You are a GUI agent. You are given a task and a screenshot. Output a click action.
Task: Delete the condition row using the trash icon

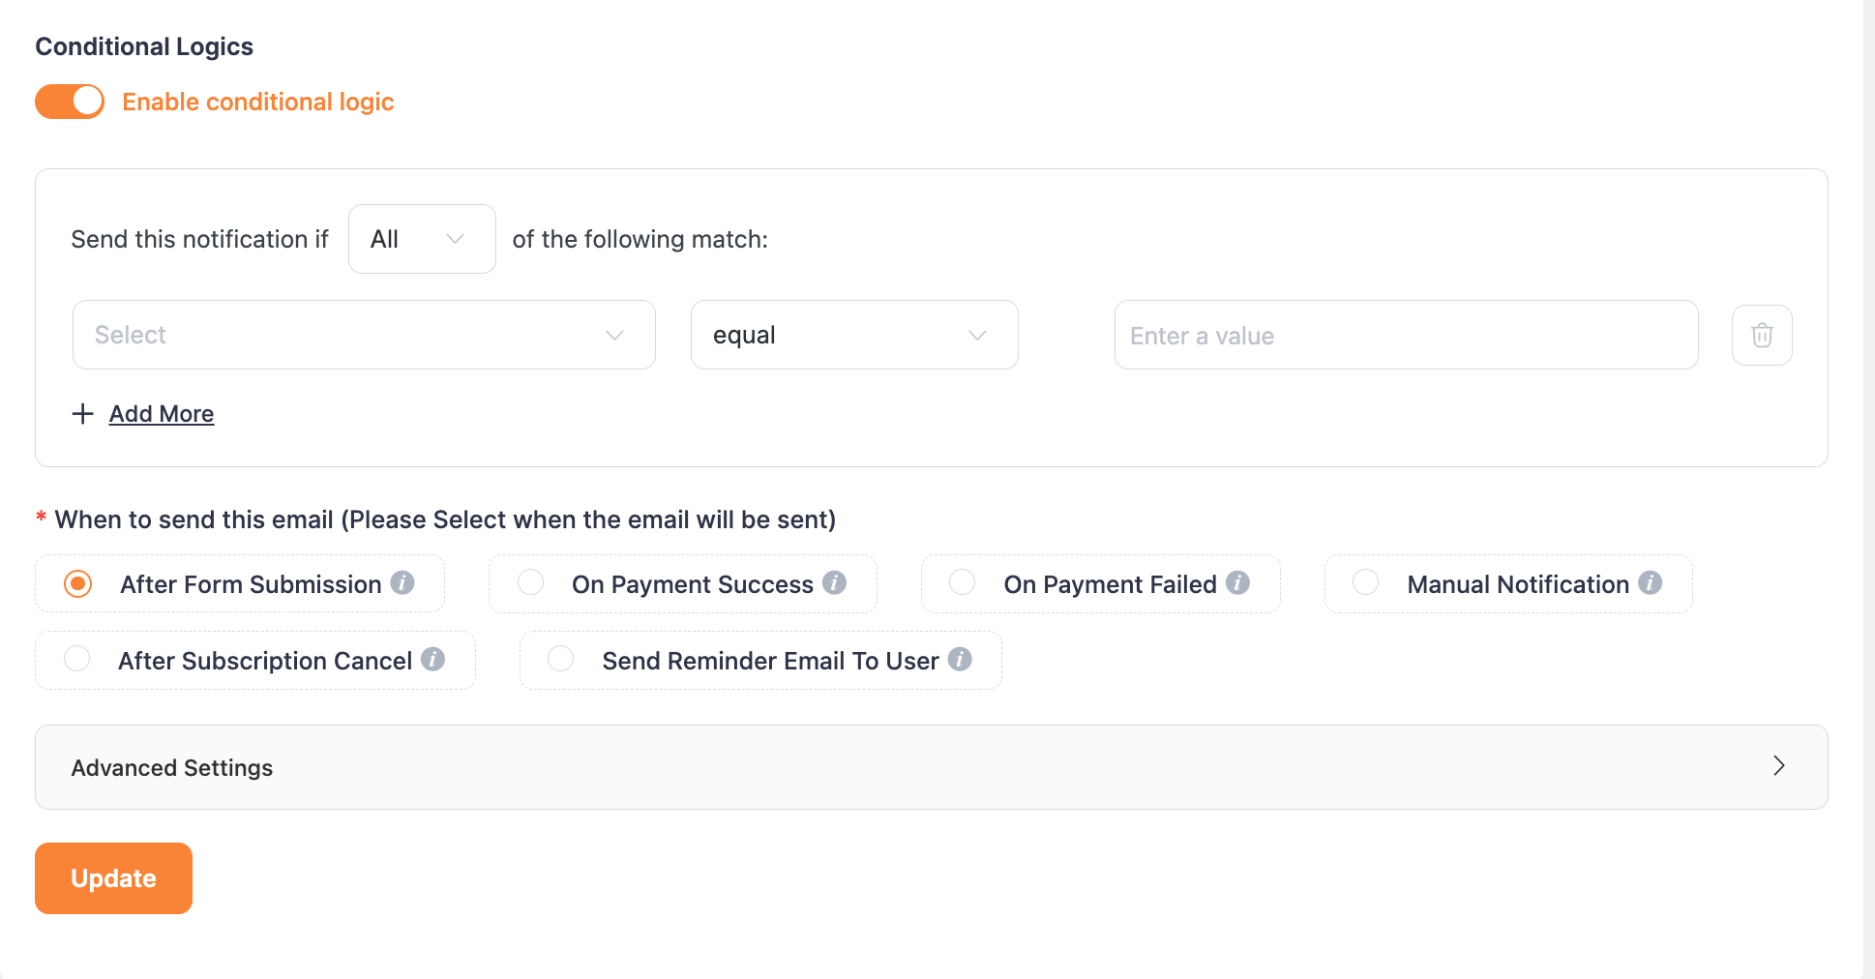tap(1762, 335)
